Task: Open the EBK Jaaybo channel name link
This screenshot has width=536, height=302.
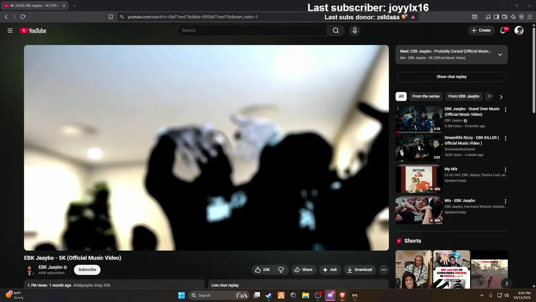Action: click(50, 267)
